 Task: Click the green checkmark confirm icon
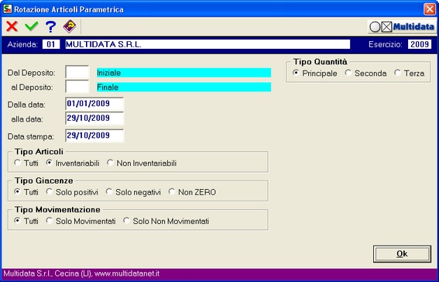[31, 27]
